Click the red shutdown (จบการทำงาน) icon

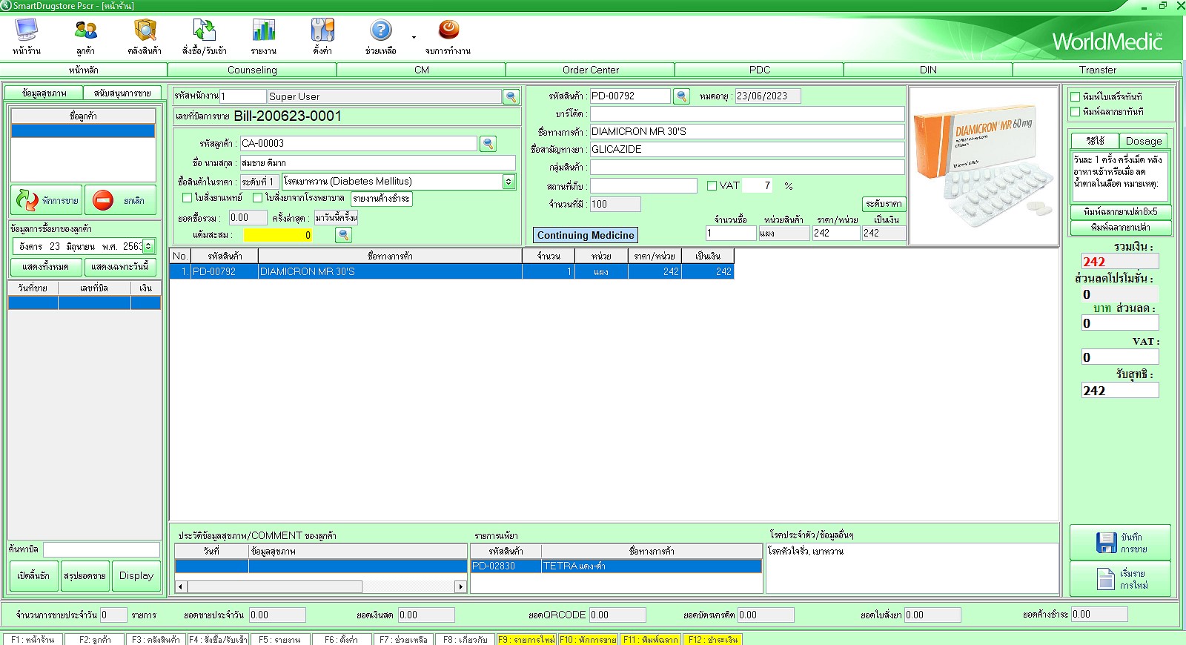(x=448, y=30)
